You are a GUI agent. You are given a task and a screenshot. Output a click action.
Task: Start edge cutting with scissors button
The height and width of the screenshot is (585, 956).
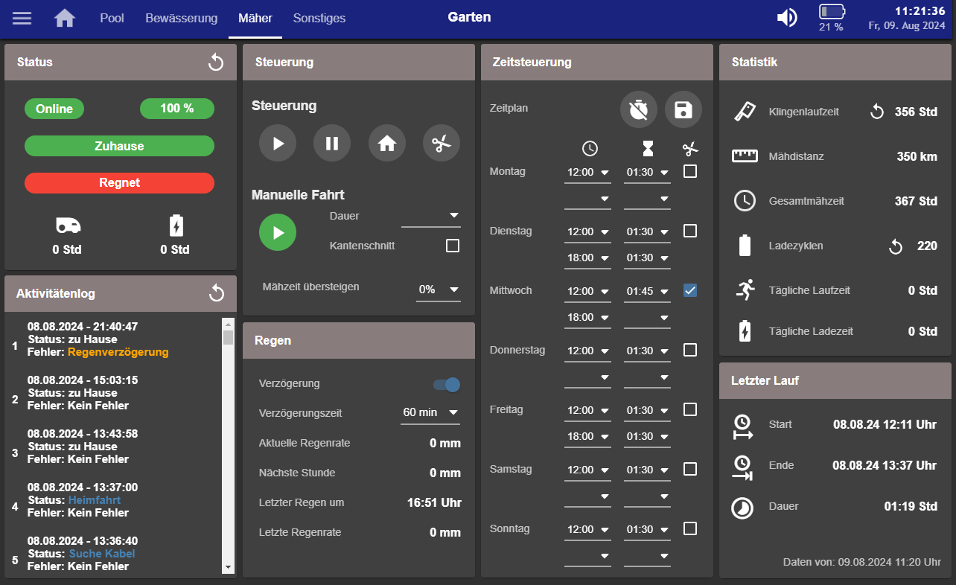[442, 144]
